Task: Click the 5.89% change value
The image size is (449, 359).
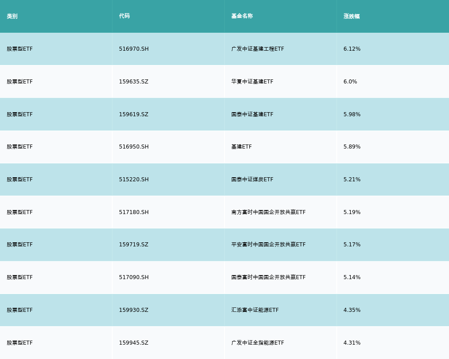Action: point(352,147)
